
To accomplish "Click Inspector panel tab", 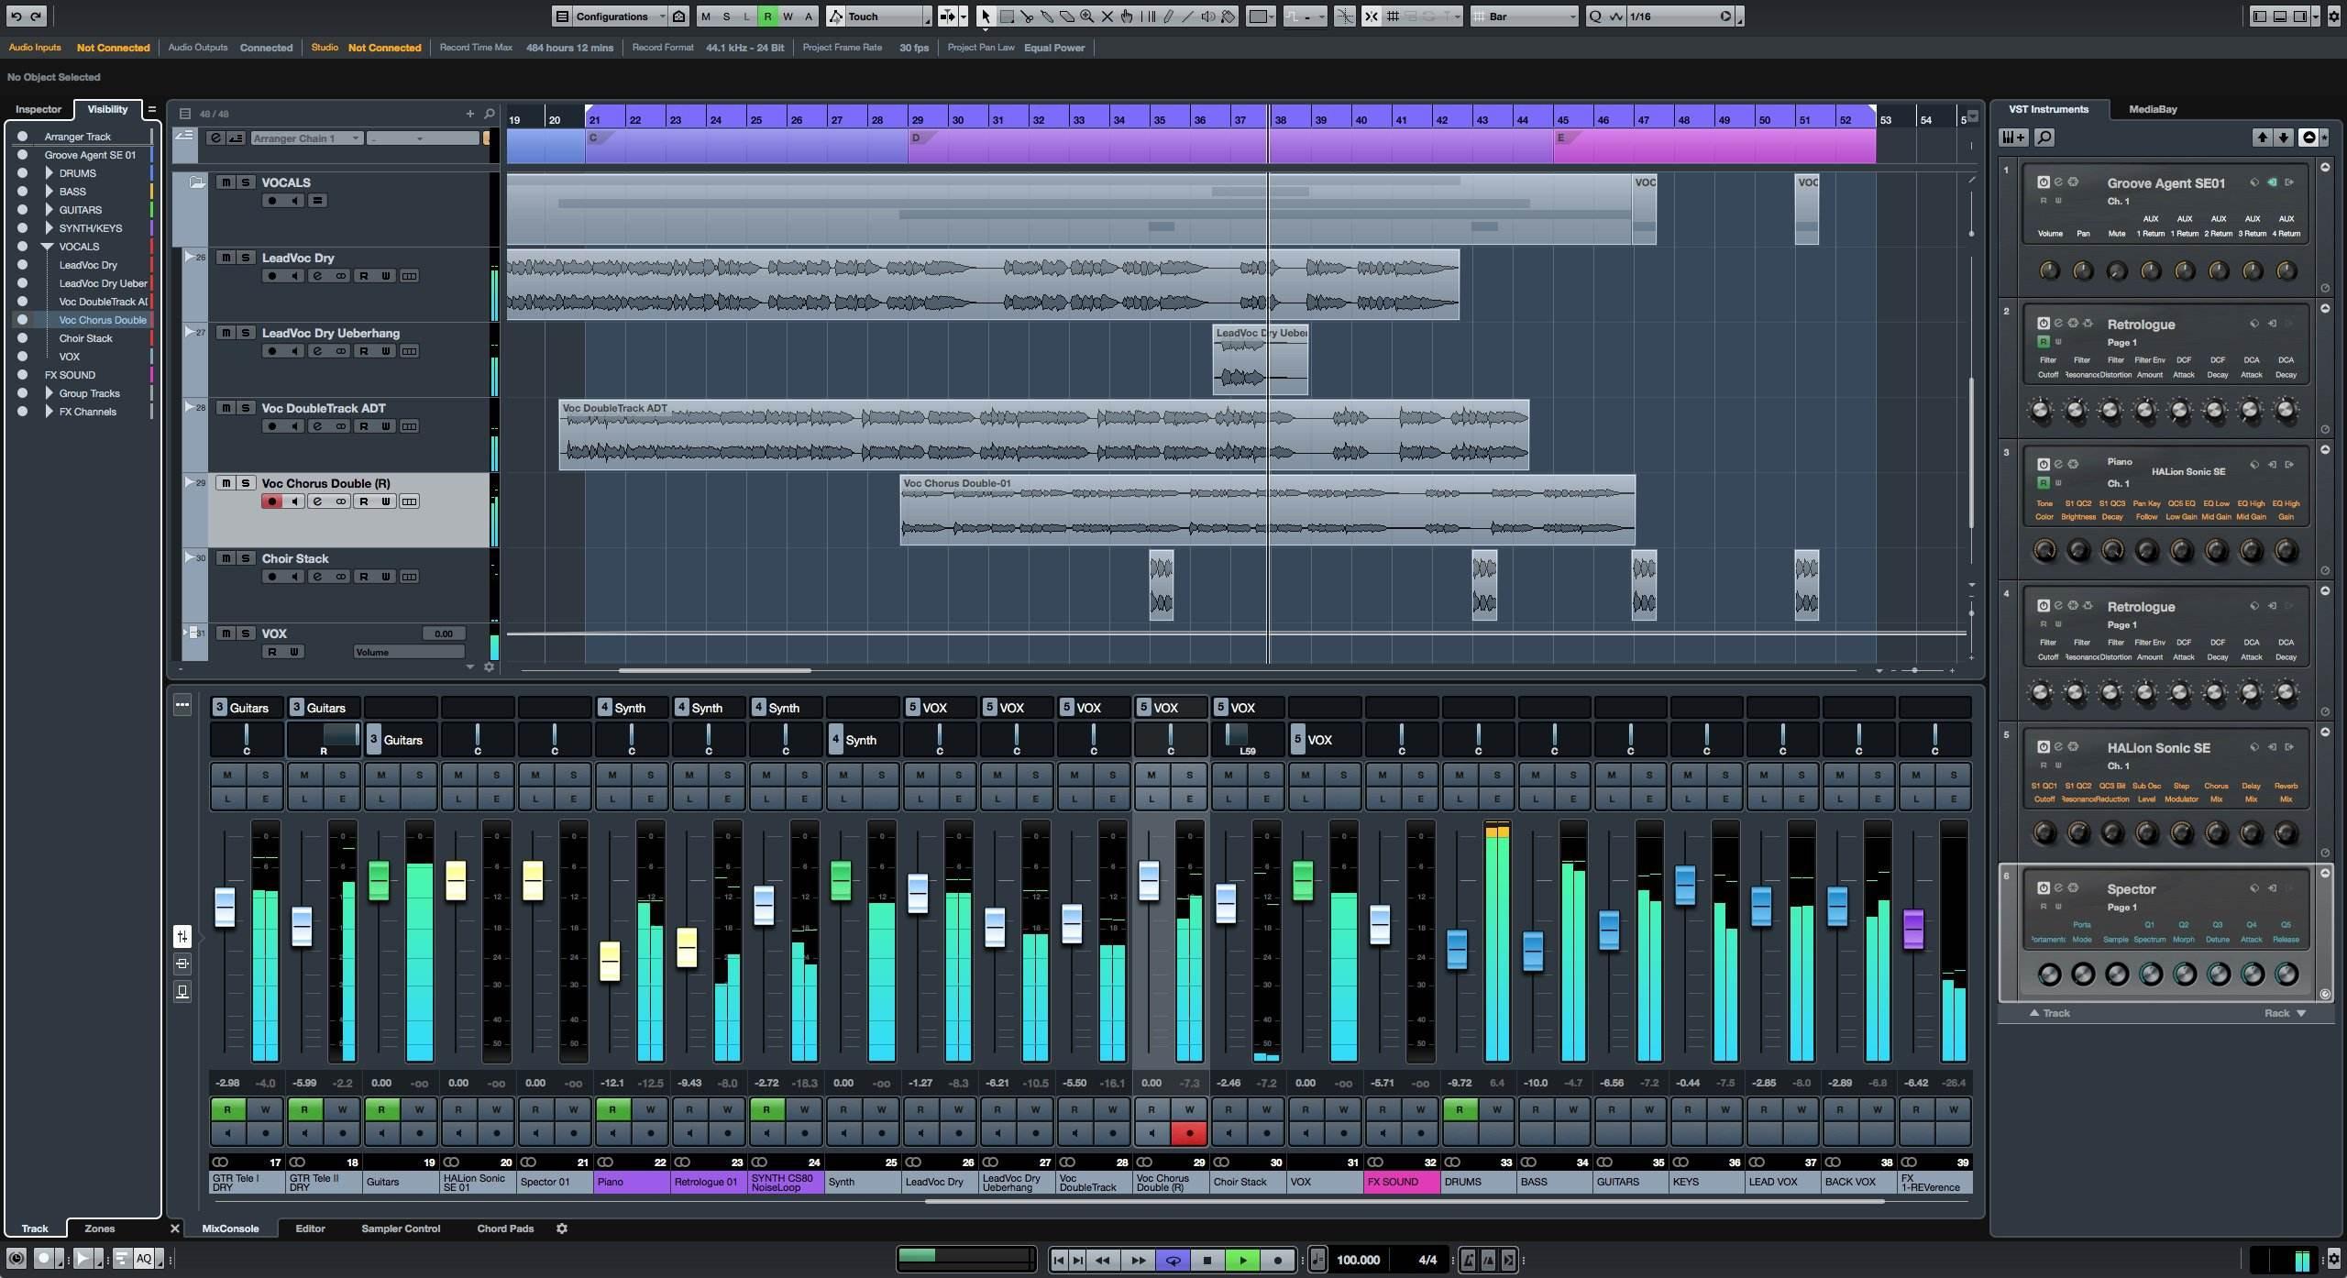I will point(38,107).
